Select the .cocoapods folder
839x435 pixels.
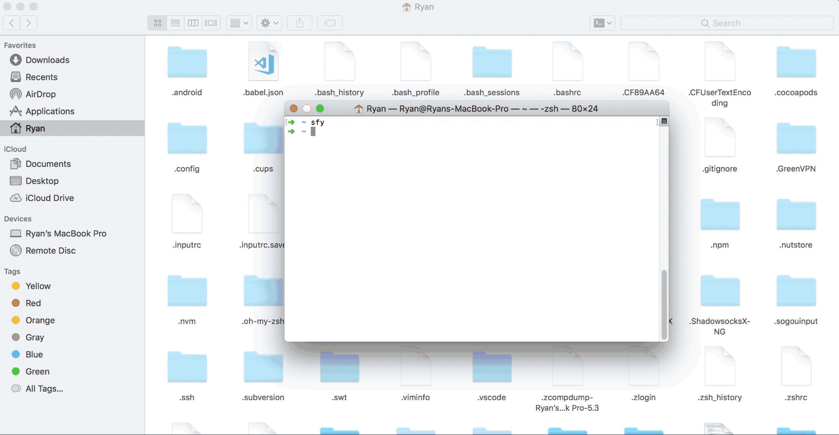pos(796,62)
